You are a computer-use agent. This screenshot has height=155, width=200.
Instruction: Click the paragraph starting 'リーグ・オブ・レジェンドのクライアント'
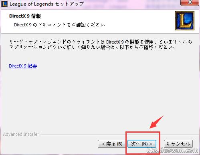101,44
